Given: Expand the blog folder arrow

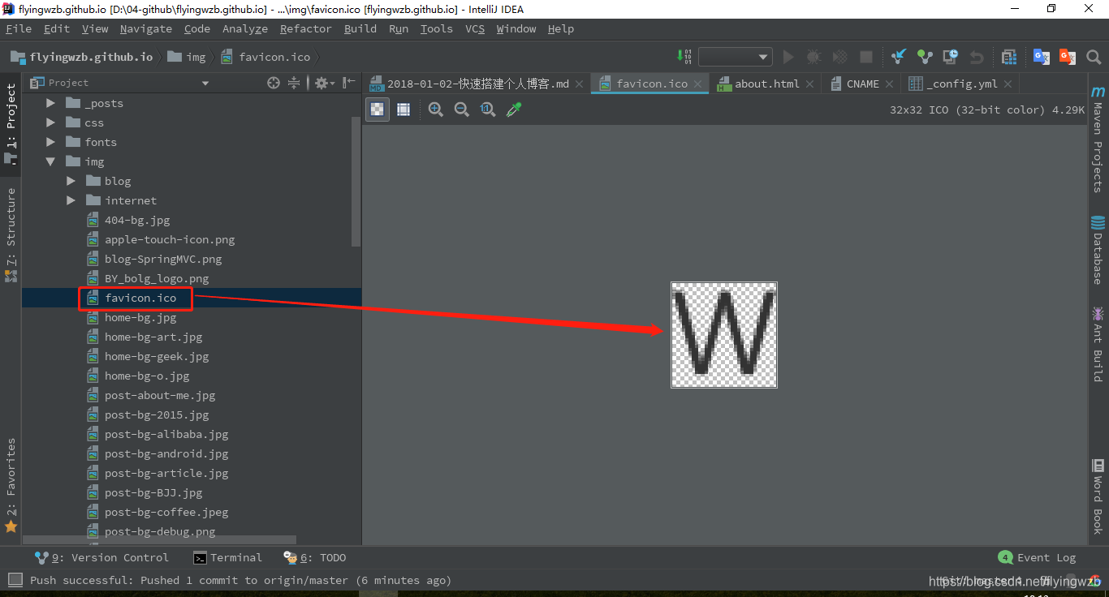Looking at the screenshot, I should coord(71,181).
